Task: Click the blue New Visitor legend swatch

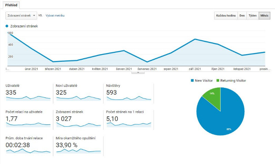Action: 191,81
